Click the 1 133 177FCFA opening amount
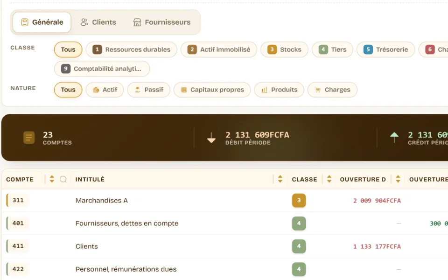Viewport: 448px width, 280px height. point(377,246)
